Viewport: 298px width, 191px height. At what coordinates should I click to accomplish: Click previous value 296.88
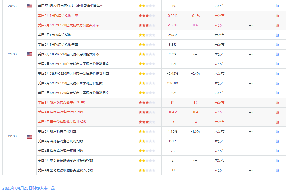pos(173,83)
